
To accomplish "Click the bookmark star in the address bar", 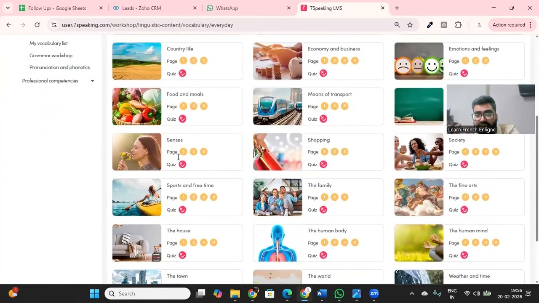I will 410,25.
